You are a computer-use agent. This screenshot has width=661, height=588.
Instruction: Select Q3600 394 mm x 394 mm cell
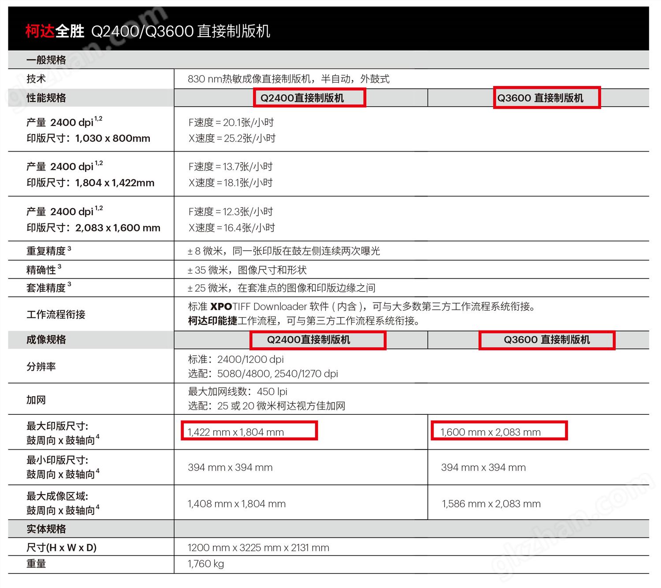click(x=483, y=467)
